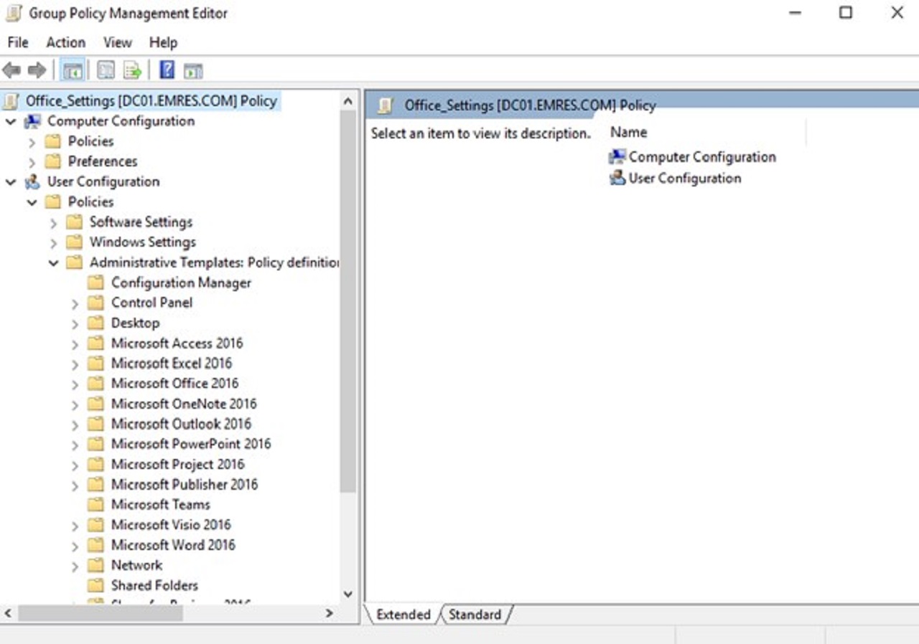Select Microsoft OneNote 2016 in the tree

[x=184, y=404]
